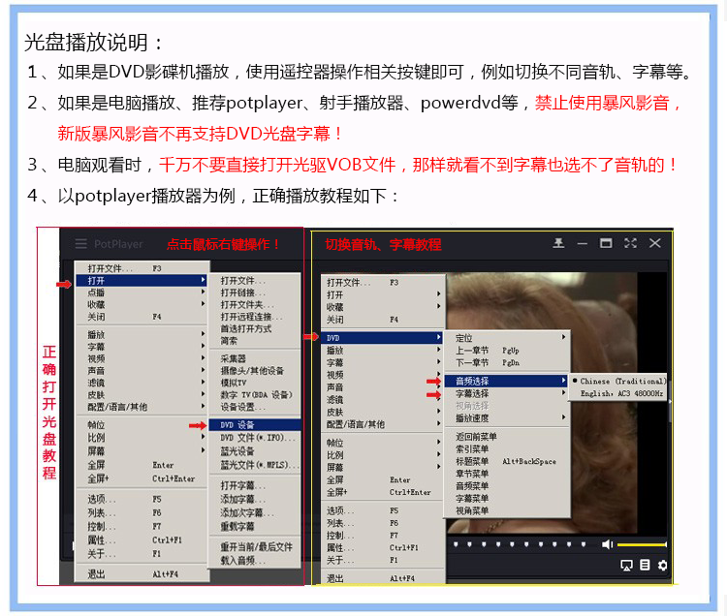Click 章节菜单 in DVD submenu
Viewport: 727px width, 616px height.
(x=506, y=474)
